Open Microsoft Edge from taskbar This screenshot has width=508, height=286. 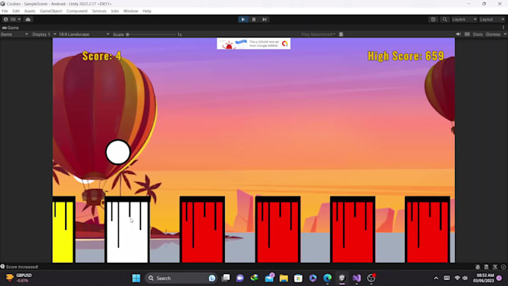tap(327, 279)
